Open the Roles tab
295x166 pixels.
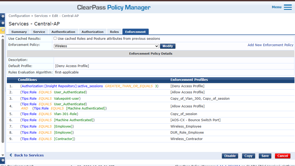pyautogui.click(x=114, y=32)
